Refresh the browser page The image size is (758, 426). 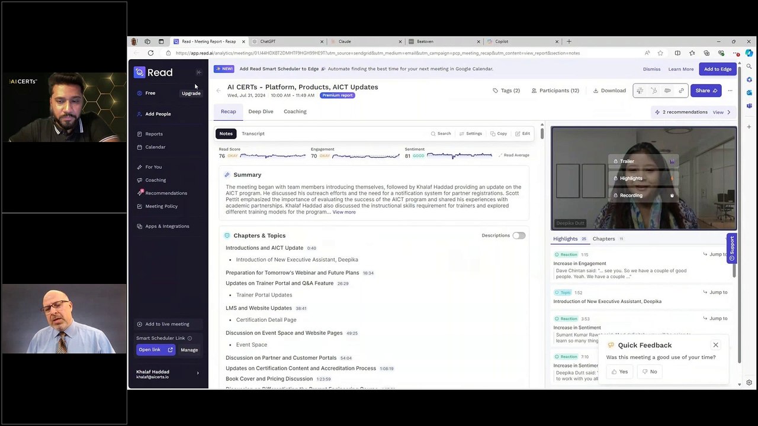tap(150, 53)
